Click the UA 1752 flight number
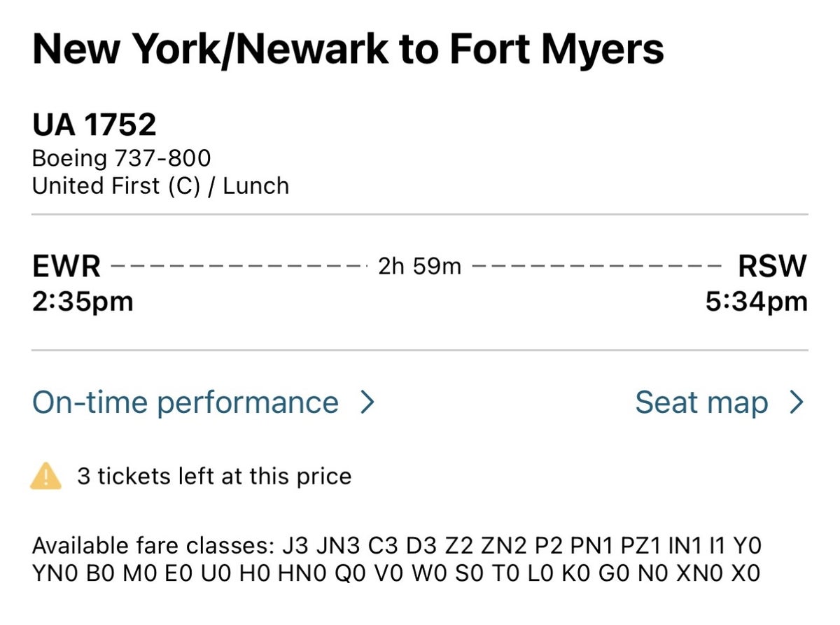Screen dimensions: 840x625 pos(94,125)
